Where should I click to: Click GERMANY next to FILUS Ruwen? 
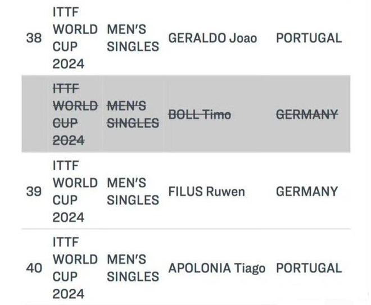[307, 192]
